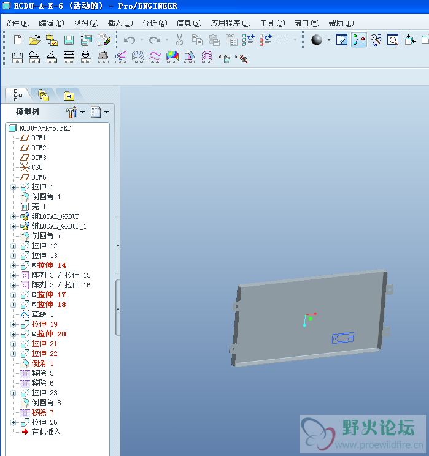Select the 倒角 1 chamfer feature
This screenshot has width=429, height=456.
(x=37, y=363)
